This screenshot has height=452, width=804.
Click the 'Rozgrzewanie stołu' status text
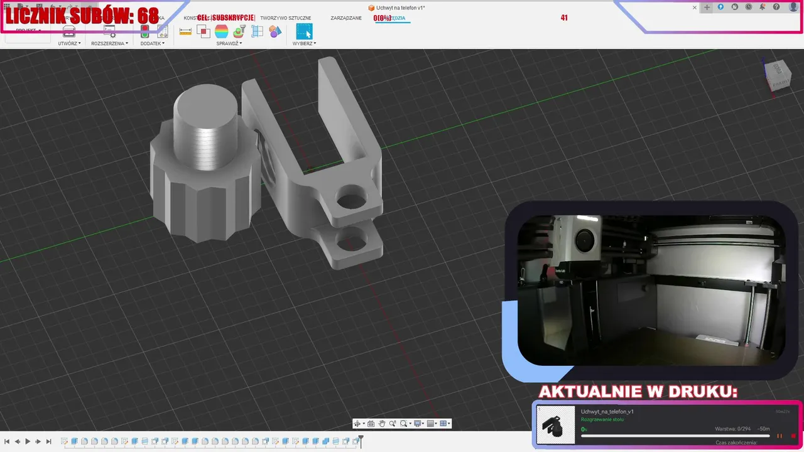click(604, 419)
